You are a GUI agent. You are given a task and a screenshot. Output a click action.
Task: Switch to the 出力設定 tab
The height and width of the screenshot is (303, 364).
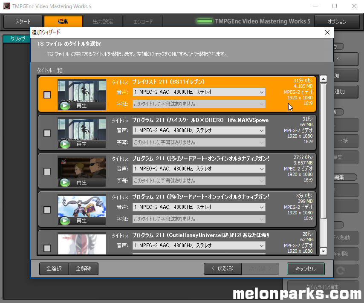point(103,21)
